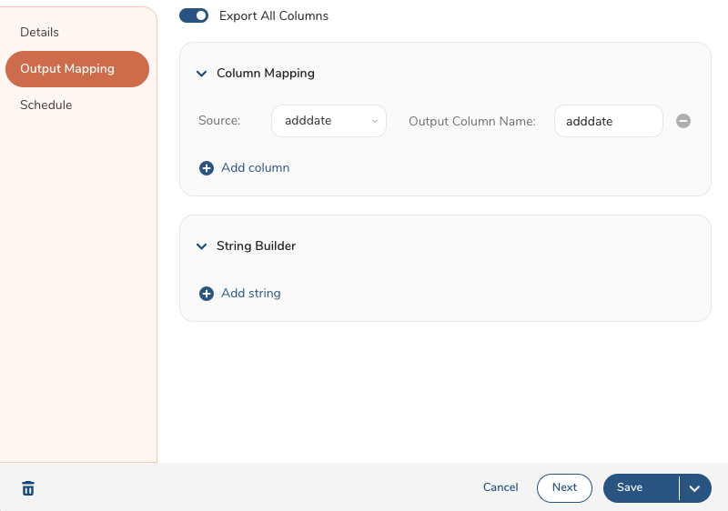
Task: Go to the Schedule tab
Action: tap(45, 105)
